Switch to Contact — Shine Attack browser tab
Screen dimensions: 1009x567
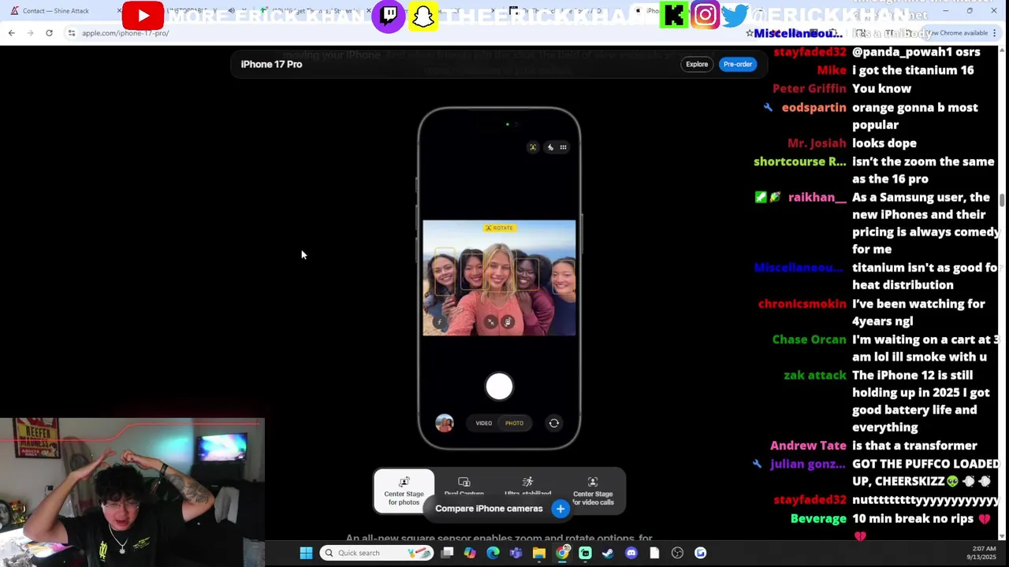click(55, 11)
